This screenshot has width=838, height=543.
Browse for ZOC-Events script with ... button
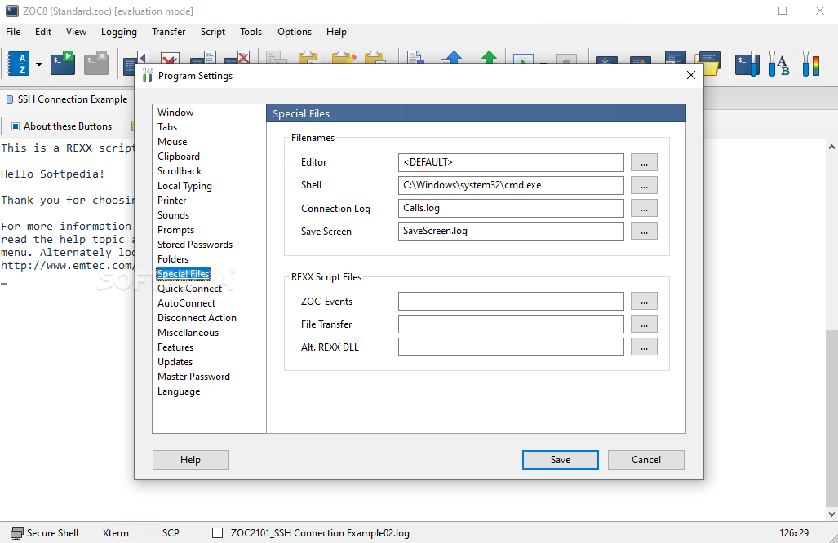tap(644, 301)
